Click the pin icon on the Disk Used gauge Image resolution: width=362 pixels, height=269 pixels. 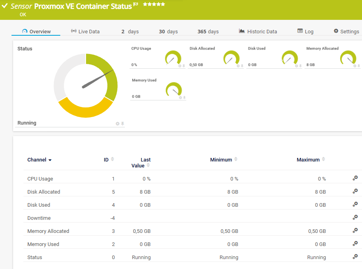point(301,66)
